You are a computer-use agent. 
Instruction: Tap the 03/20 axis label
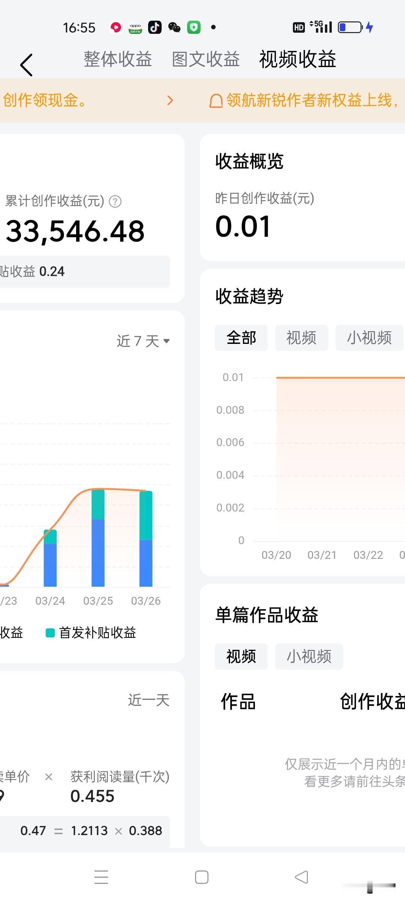(x=276, y=555)
